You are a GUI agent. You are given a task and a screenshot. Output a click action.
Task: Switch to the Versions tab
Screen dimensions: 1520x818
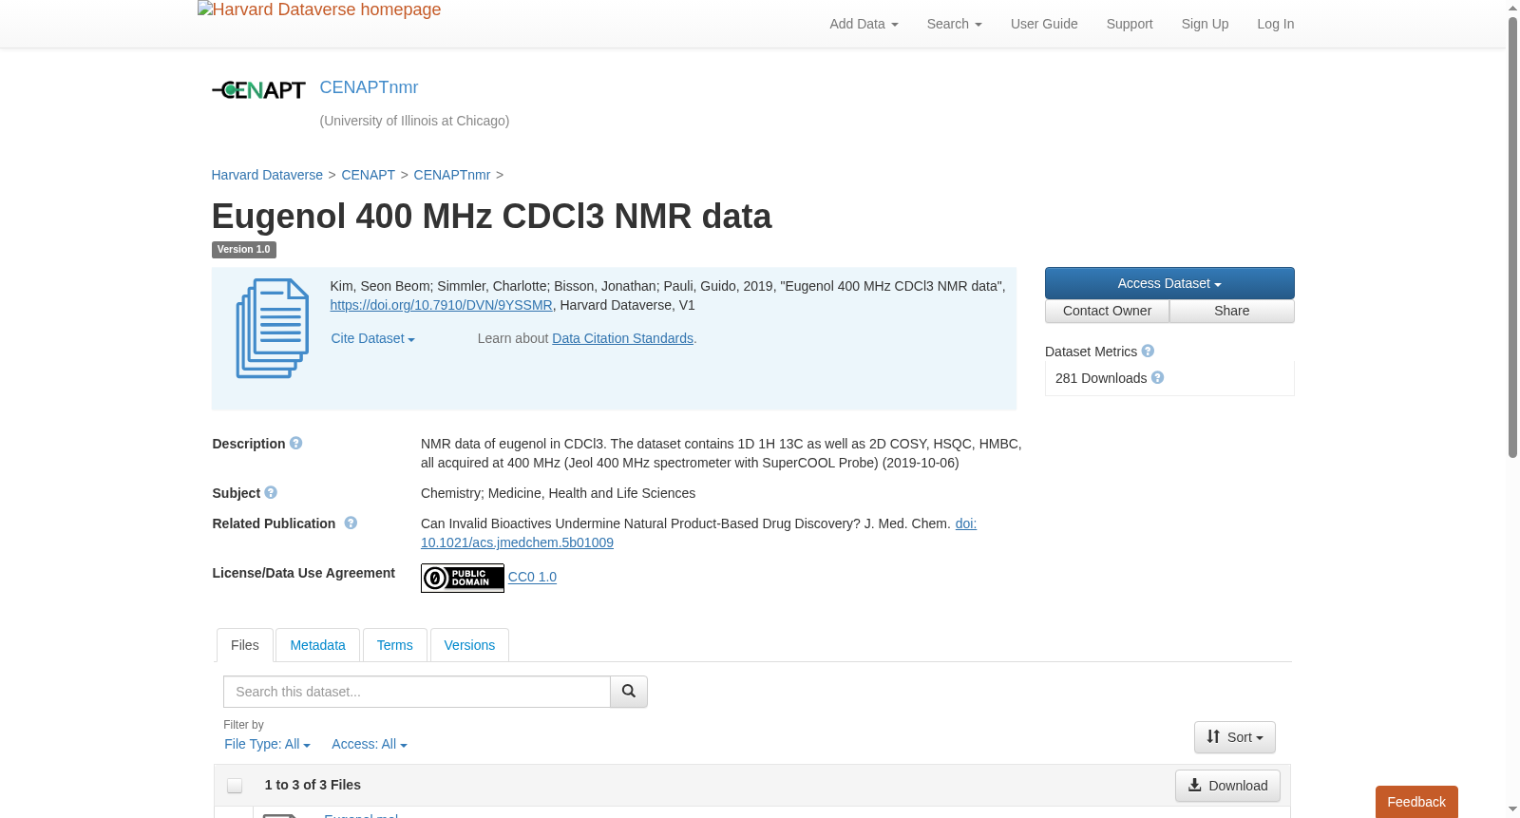coord(469,645)
